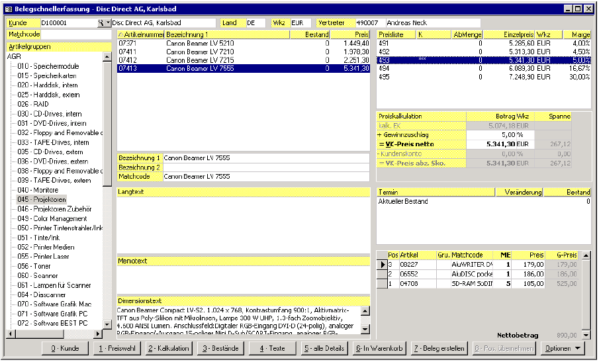The height and width of the screenshot is (362, 599).
Task: Select the Canon Beamer LV 7210 row
Action: pos(199,51)
